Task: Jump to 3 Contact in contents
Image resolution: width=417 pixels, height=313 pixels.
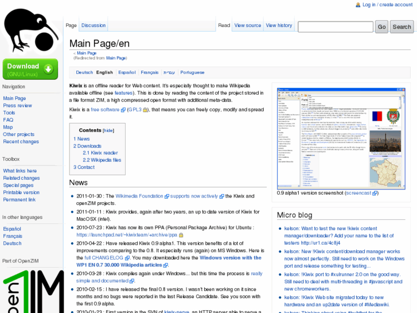Action: [84, 167]
